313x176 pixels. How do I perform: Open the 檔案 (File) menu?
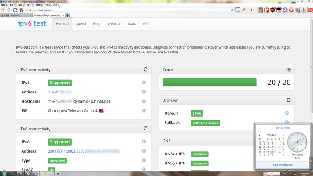click(x=4, y=5)
